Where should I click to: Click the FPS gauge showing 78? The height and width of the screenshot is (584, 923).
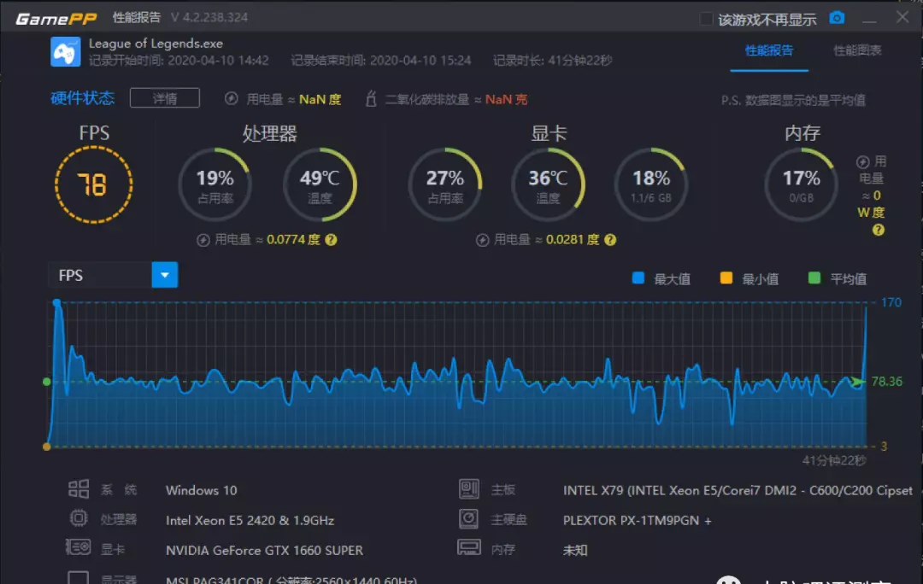pos(94,184)
